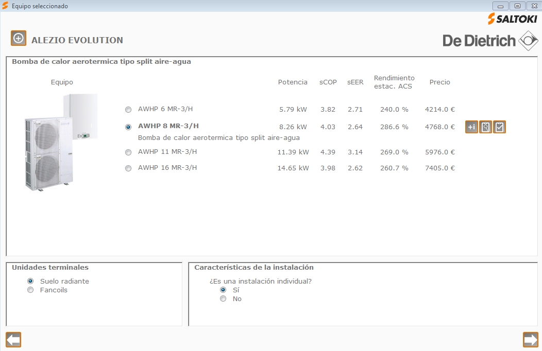Click the sEER column header

click(355, 82)
